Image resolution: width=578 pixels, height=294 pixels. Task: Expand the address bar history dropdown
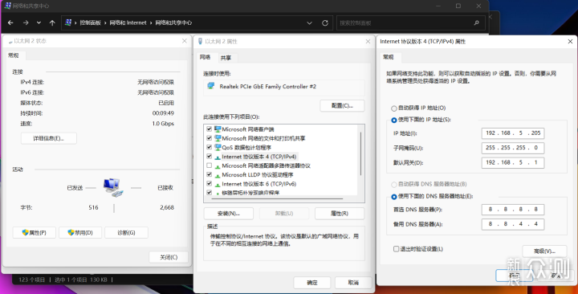pyautogui.click(x=309, y=22)
